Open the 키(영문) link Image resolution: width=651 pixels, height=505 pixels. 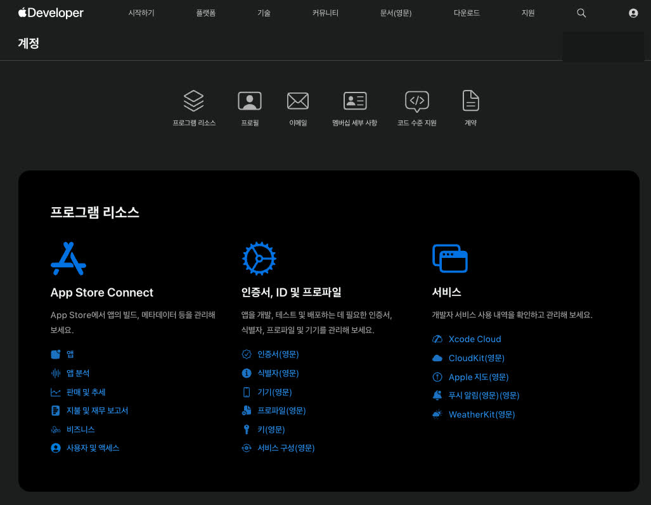[271, 430]
